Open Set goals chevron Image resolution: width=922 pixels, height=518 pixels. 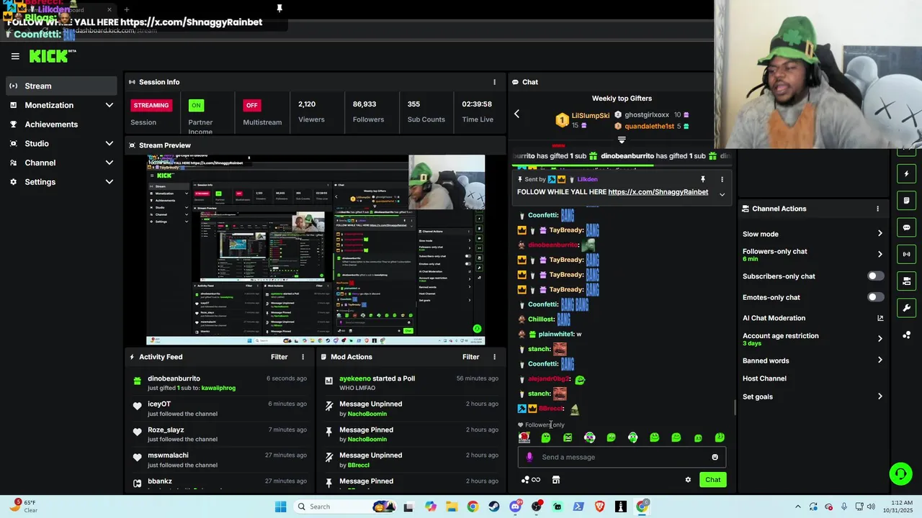point(880,396)
